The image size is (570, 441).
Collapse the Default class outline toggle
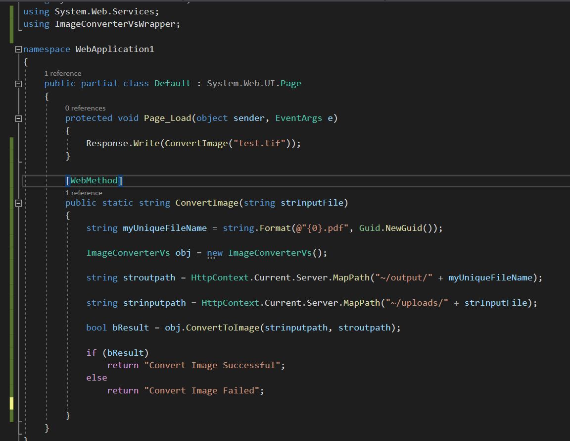click(x=18, y=84)
